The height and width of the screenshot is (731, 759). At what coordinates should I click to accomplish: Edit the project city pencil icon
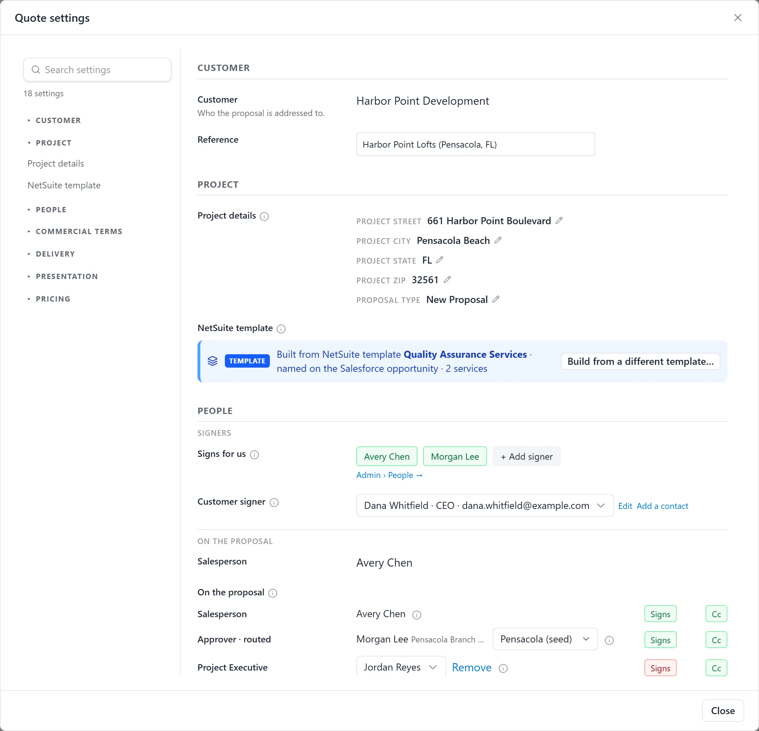(498, 240)
